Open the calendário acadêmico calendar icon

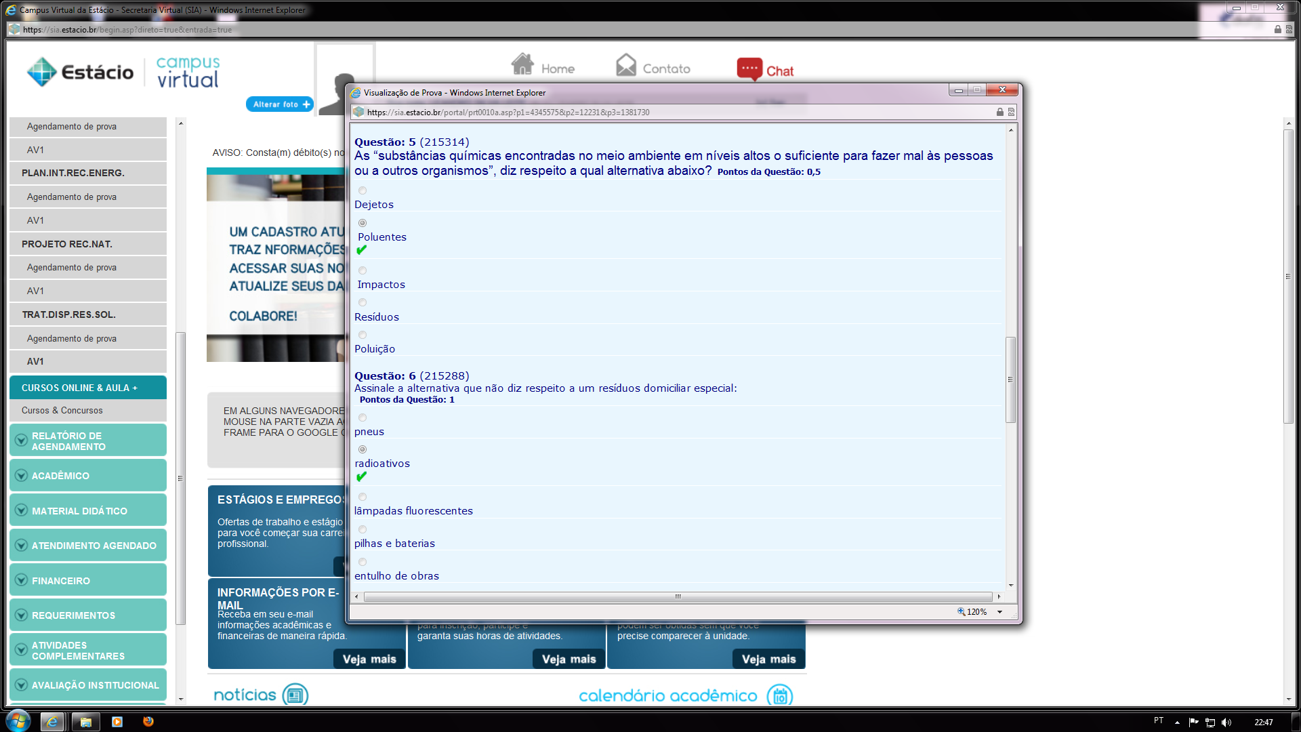[780, 695]
